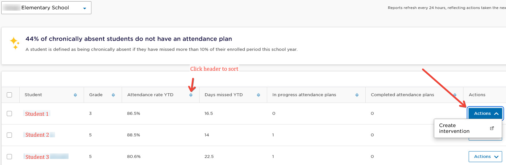Check the Student 1 row checkbox
Image resolution: width=506 pixels, height=165 pixels.
(9, 114)
